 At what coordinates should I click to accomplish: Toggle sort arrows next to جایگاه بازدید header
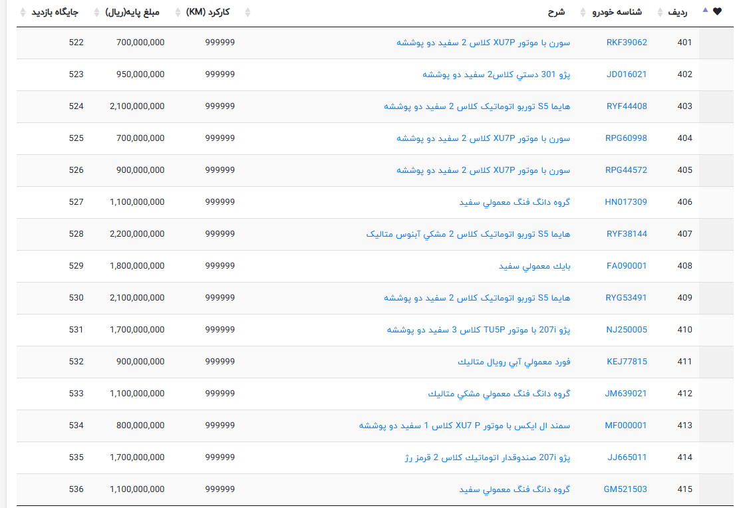(x=23, y=13)
